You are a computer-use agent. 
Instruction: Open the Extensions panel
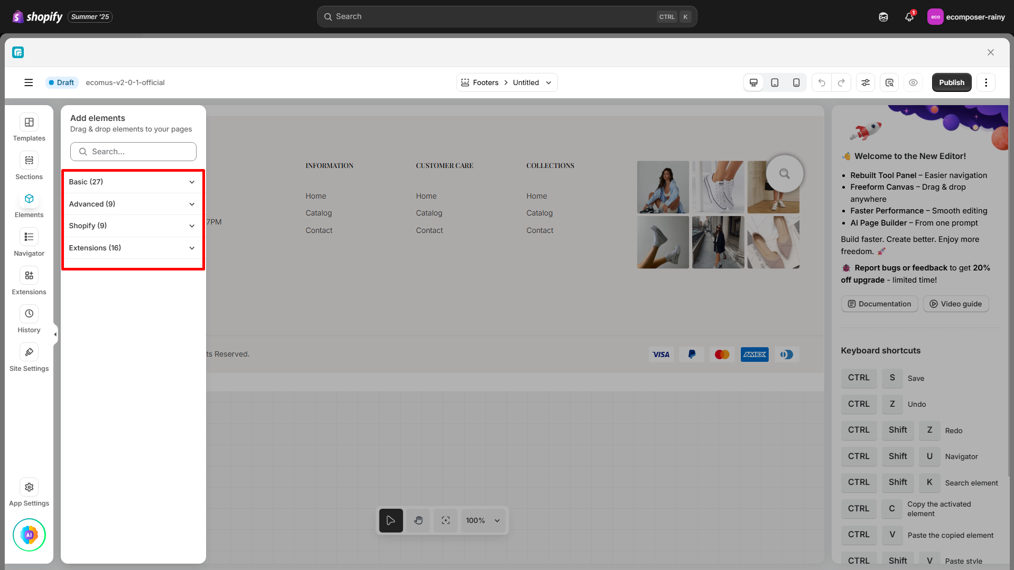(29, 281)
